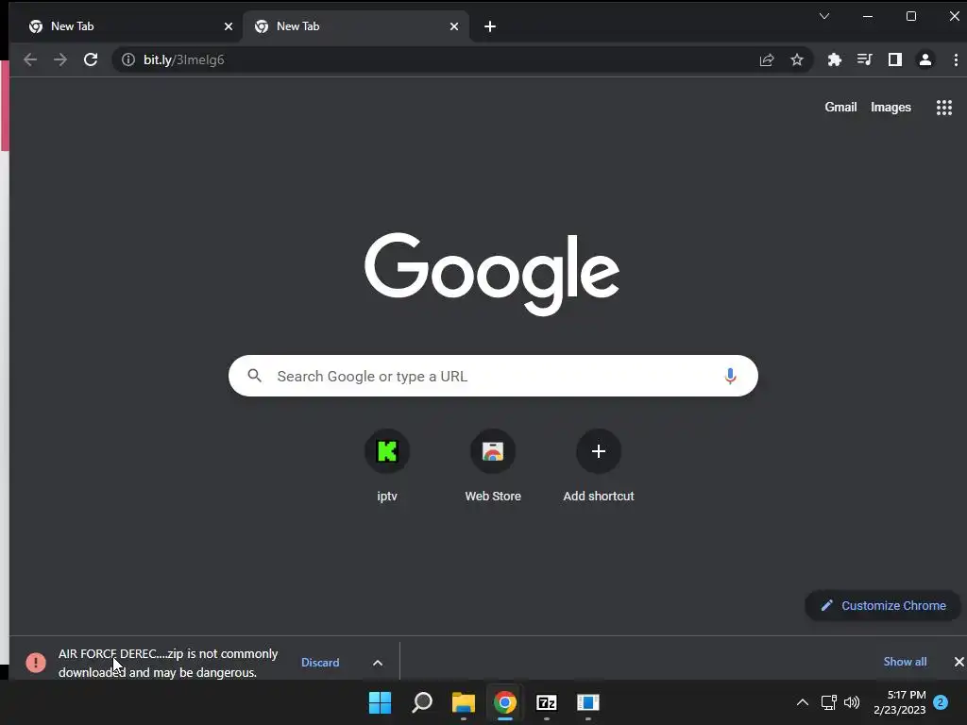Image resolution: width=967 pixels, height=725 pixels.
Task: Open Chrome's three-dot menu
Action: pyautogui.click(x=956, y=59)
